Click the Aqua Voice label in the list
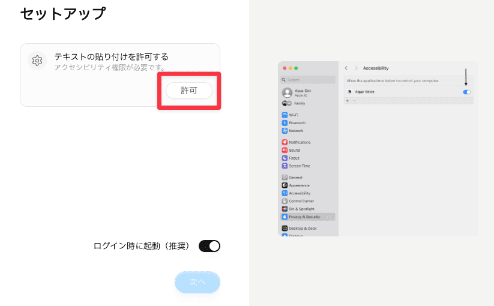This screenshot has height=306, width=494. click(364, 92)
